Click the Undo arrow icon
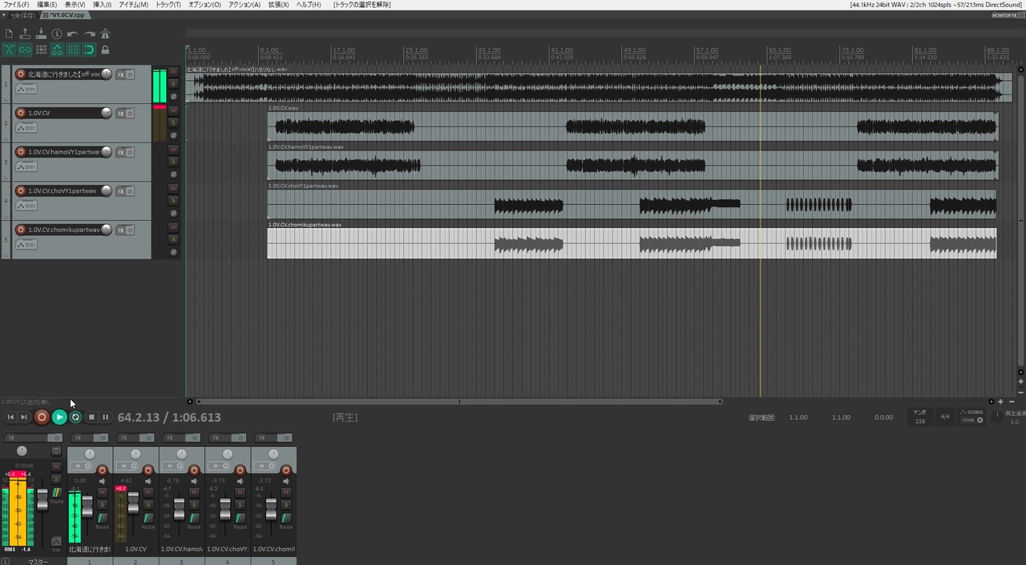 coord(73,34)
